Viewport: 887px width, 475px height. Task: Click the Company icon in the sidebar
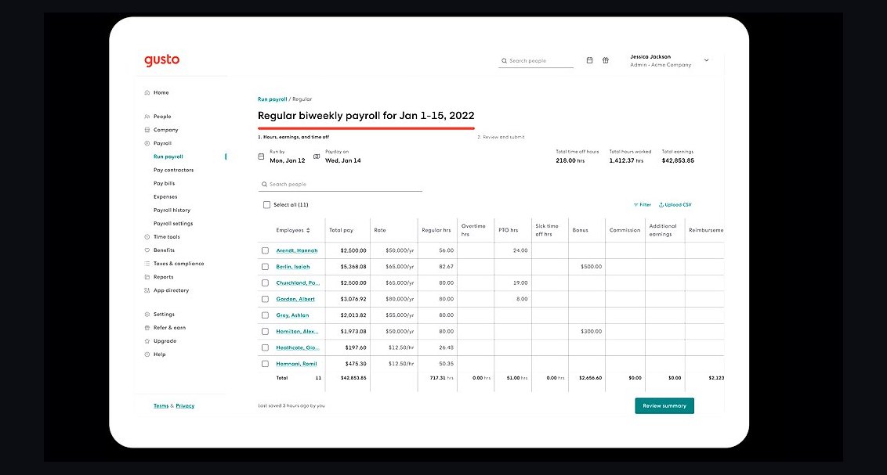[x=147, y=130]
